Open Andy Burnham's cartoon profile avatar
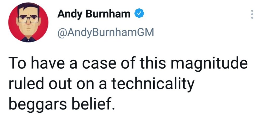The height and width of the screenshot is (122, 267). point(28,22)
